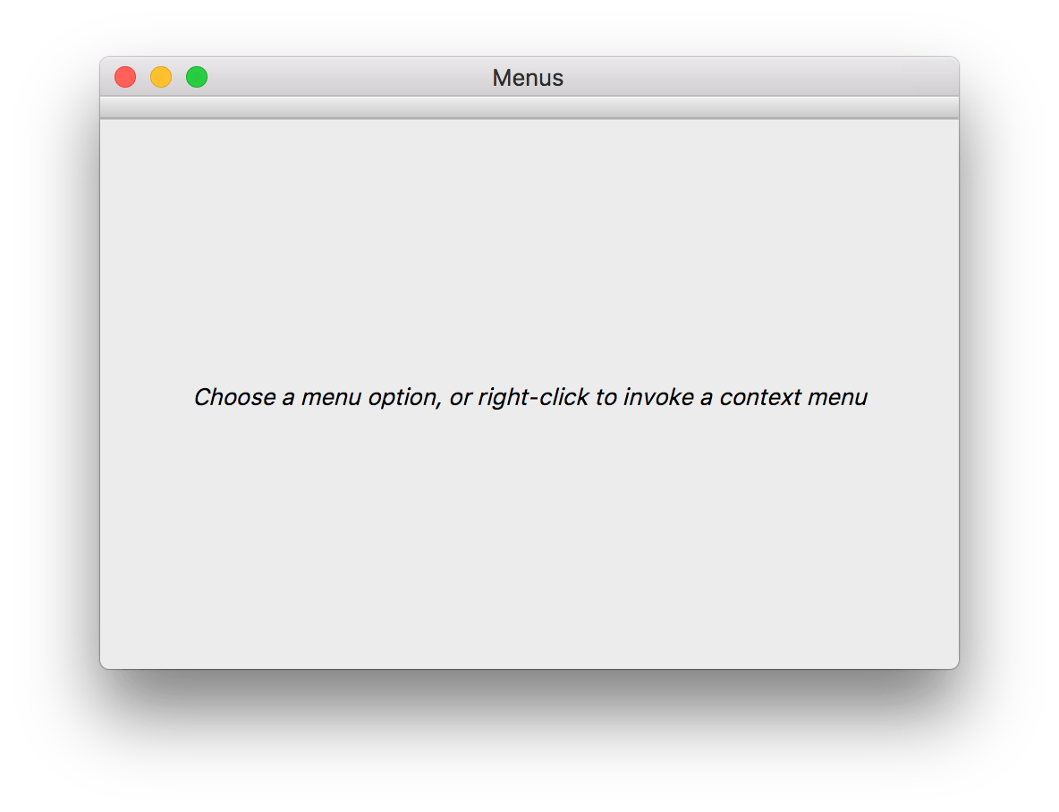Click the bottom edge of the window

click(529, 662)
